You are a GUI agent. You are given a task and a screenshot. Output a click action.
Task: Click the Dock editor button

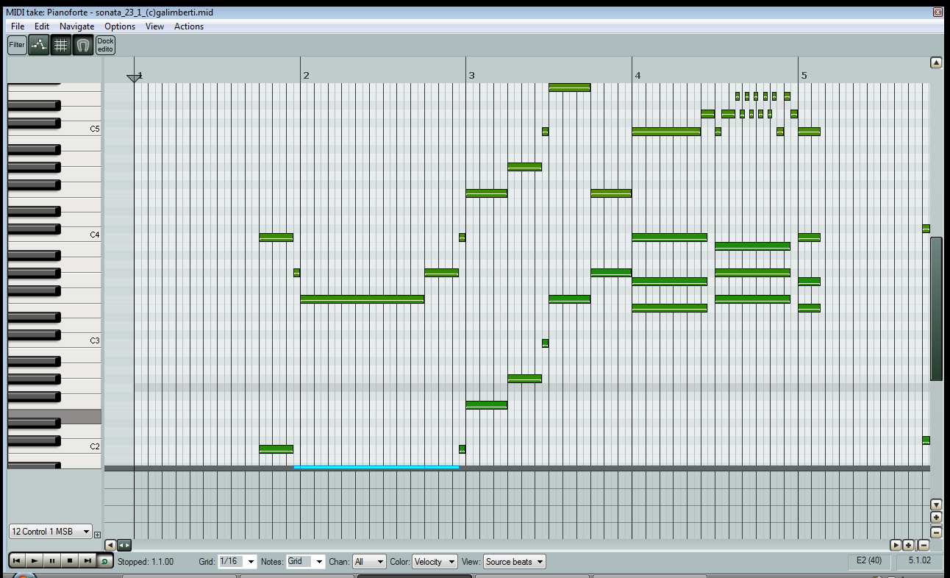pos(105,46)
